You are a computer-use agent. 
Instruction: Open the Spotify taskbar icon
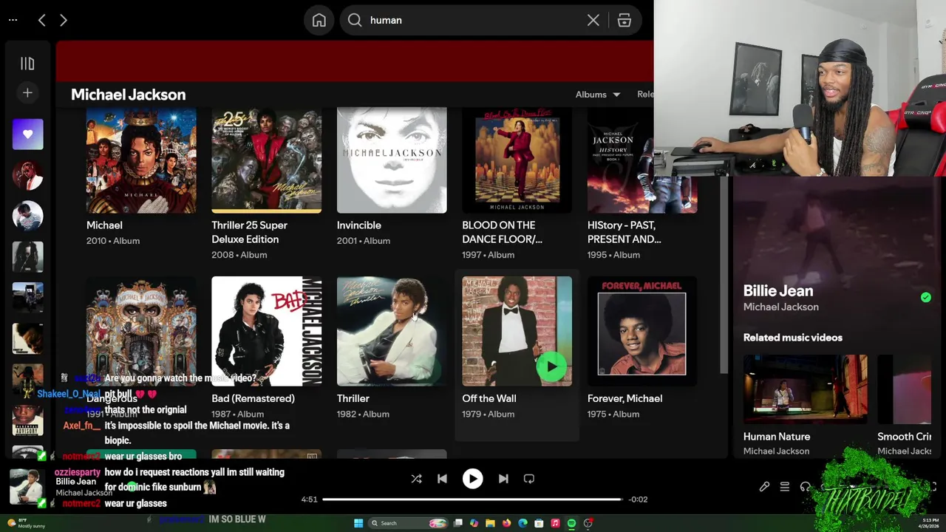coord(571,523)
